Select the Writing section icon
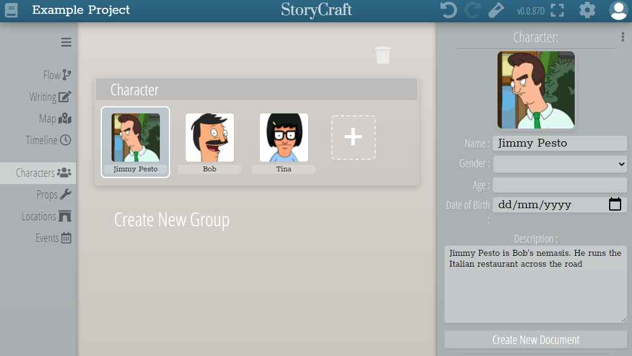The image size is (632, 356). 51,96
